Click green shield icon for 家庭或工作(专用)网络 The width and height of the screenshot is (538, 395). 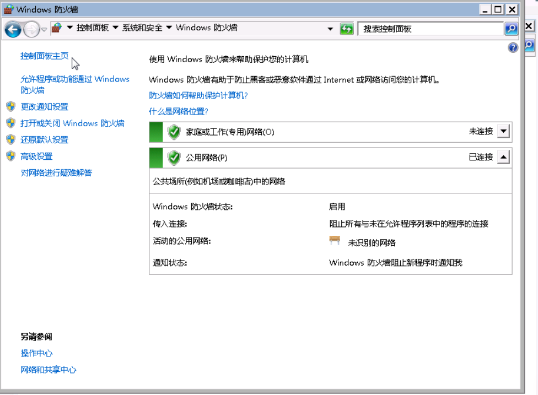coord(174,132)
